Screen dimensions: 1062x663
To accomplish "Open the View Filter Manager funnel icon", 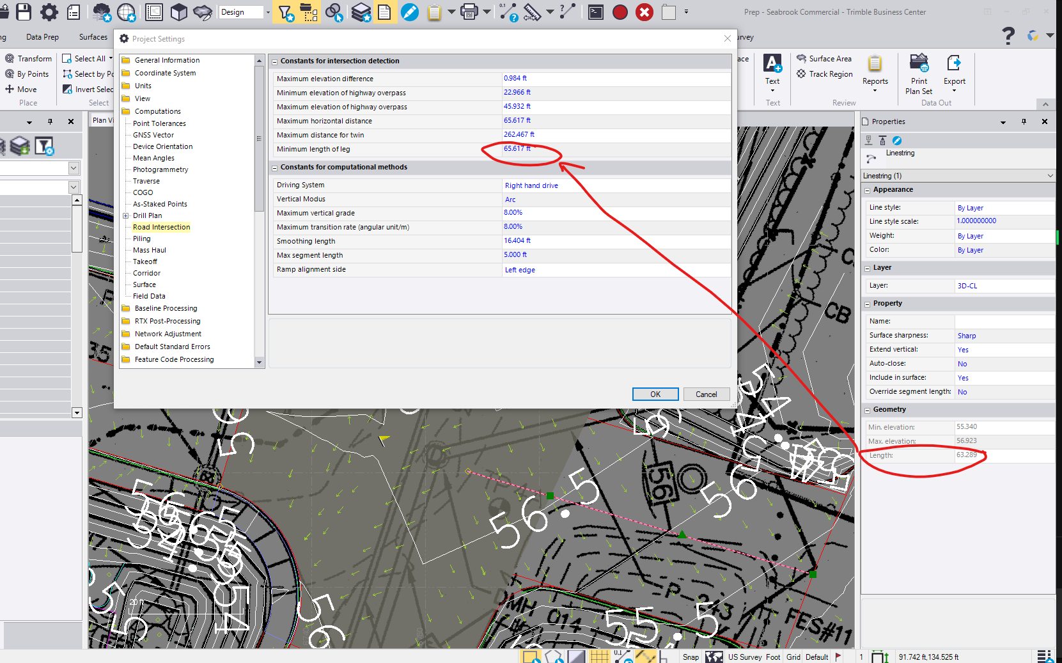I will pos(284,12).
